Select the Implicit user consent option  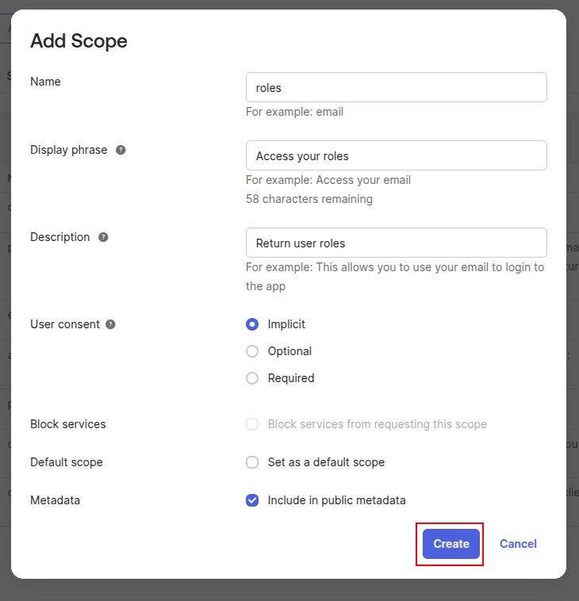pos(252,324)
